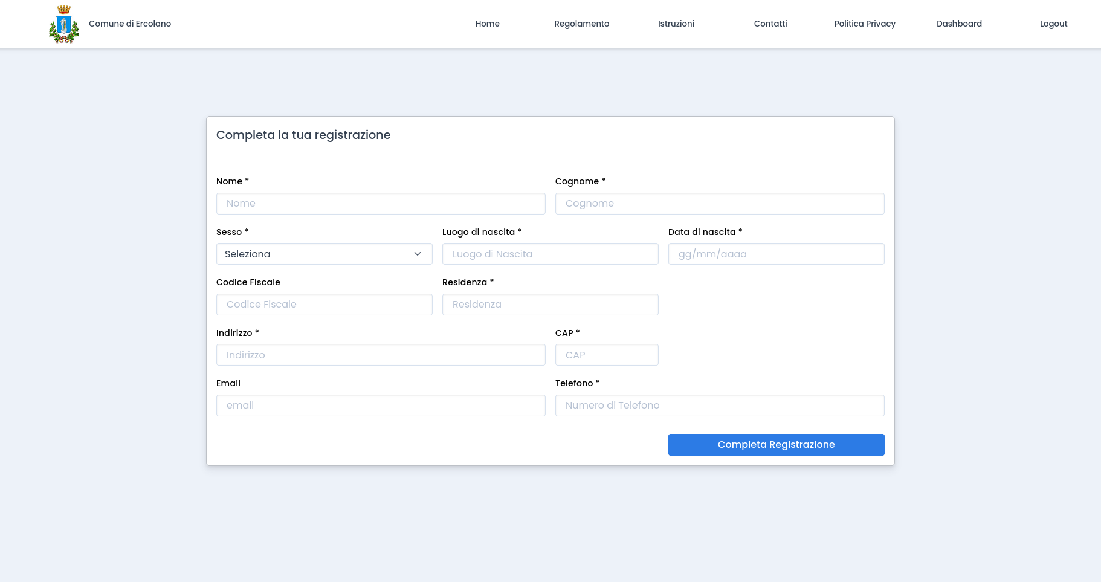View the Istruzioni section
The image size is (1101, 582).
click(676, 24)
